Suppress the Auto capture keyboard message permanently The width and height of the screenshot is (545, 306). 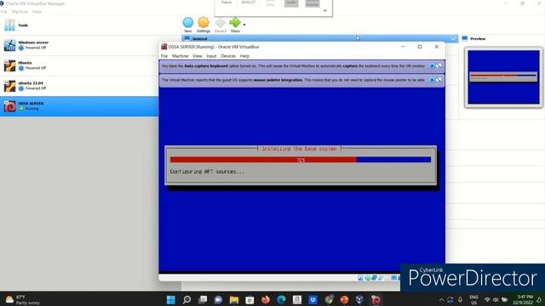pyautogui.click(x=439, y=65)
